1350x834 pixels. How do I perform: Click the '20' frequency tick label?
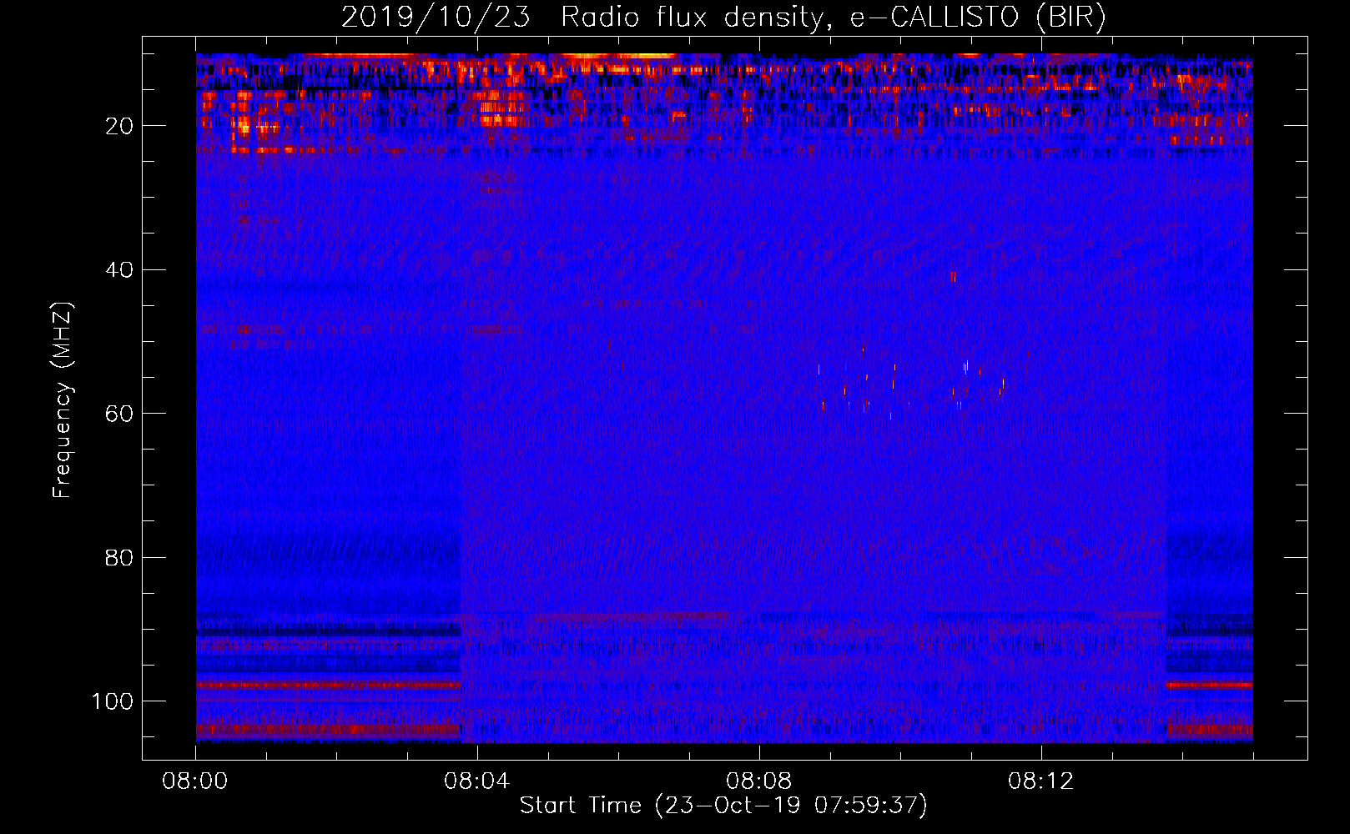tap(120, 126)
